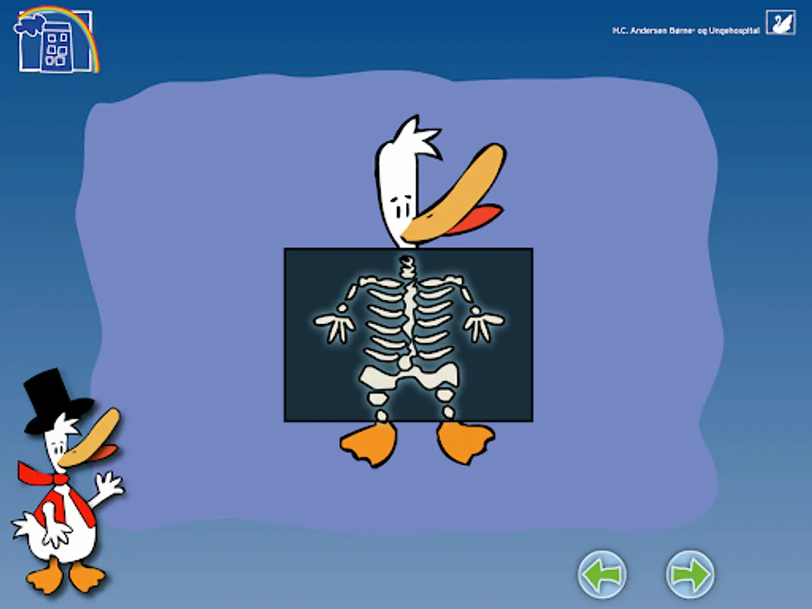Click 'H.C. Andersen Børne- og Ungehospital' text
This screenshot has height=609, width=812.
pyautogui.click(x=685, y=30)
